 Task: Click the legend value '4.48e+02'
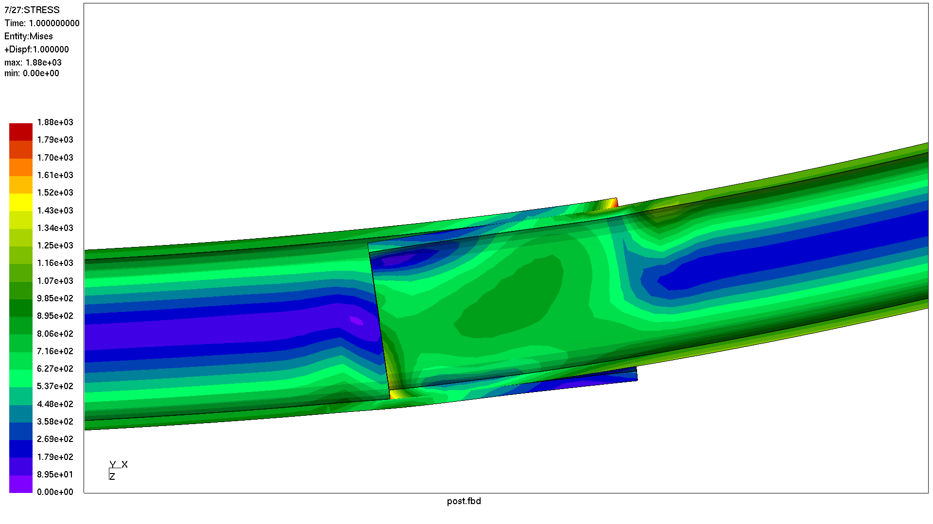tap(55, 404)
